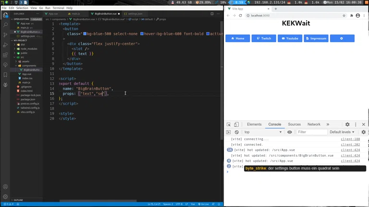
Task: Activate the DevTools inspect element picker
Action: [229, 125]
